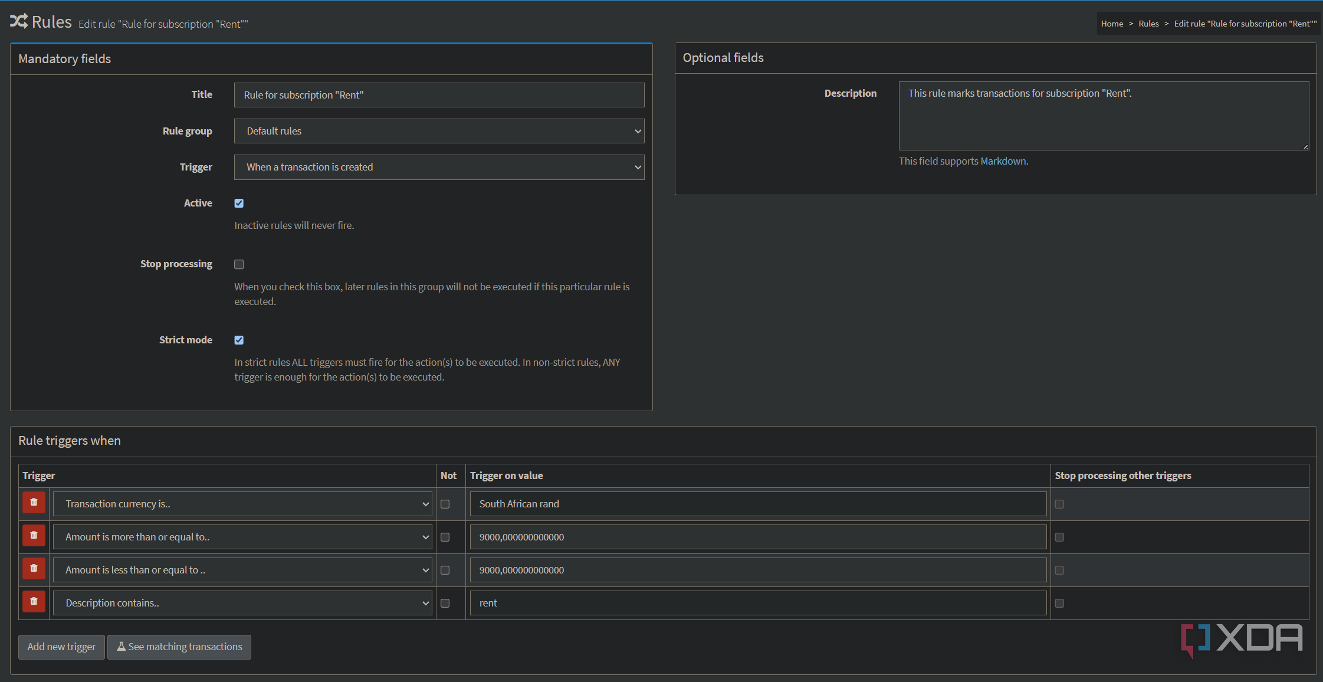This screenshot has width=1323, height=682.
Task: Open the Markdown help link
Action: coord(1003,161)
